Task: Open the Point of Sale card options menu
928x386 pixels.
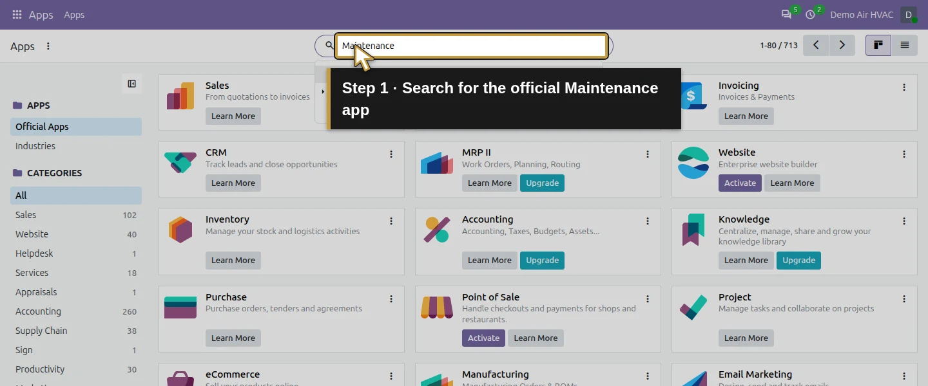Action: coord(648,299)
